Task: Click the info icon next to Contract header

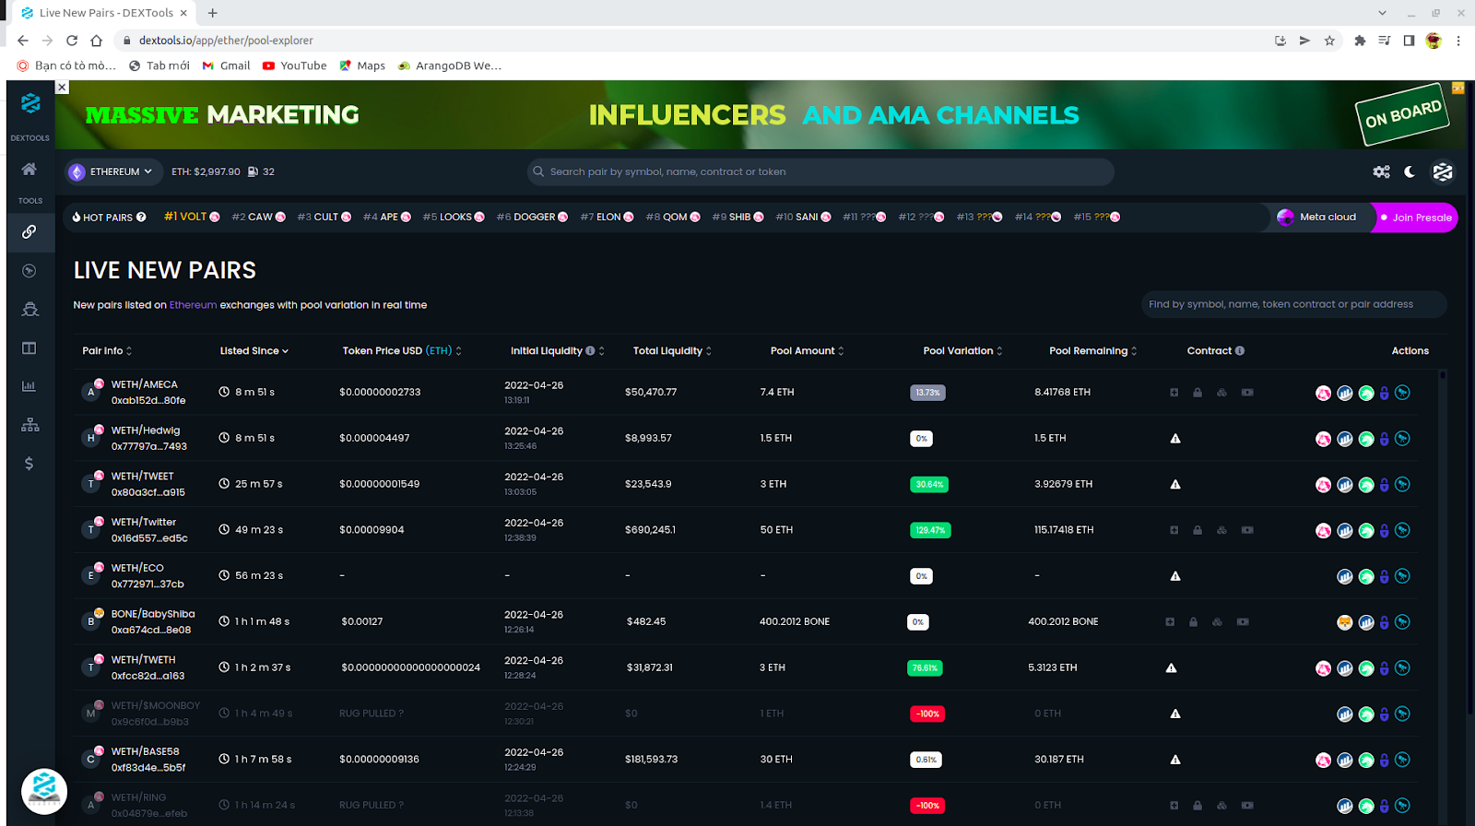Action: [1240, 350]
